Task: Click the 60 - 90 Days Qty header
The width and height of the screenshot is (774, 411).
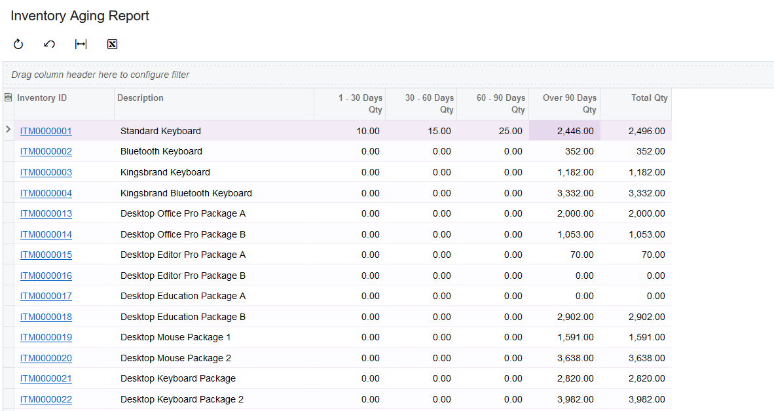Action: pyautogui.click(x=500, y=103)
